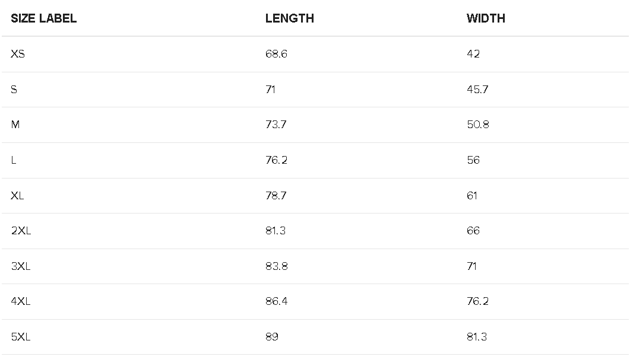Click the 56 width value for L

(473, 160)
